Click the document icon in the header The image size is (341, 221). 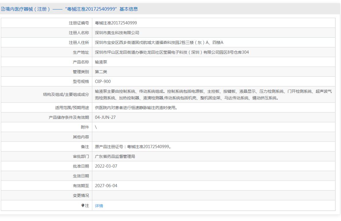coord(3,9)
